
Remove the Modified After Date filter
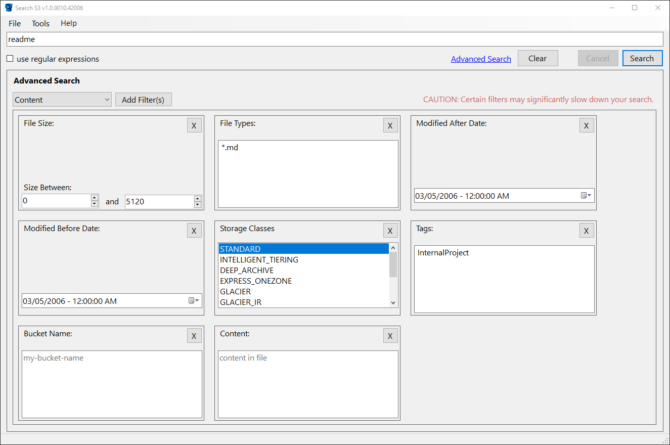point(586,126)
